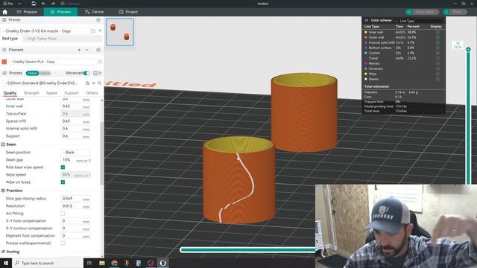Remove a filament with the minus icon
Screen dimensions: 477x268
[x=87, y=50]
